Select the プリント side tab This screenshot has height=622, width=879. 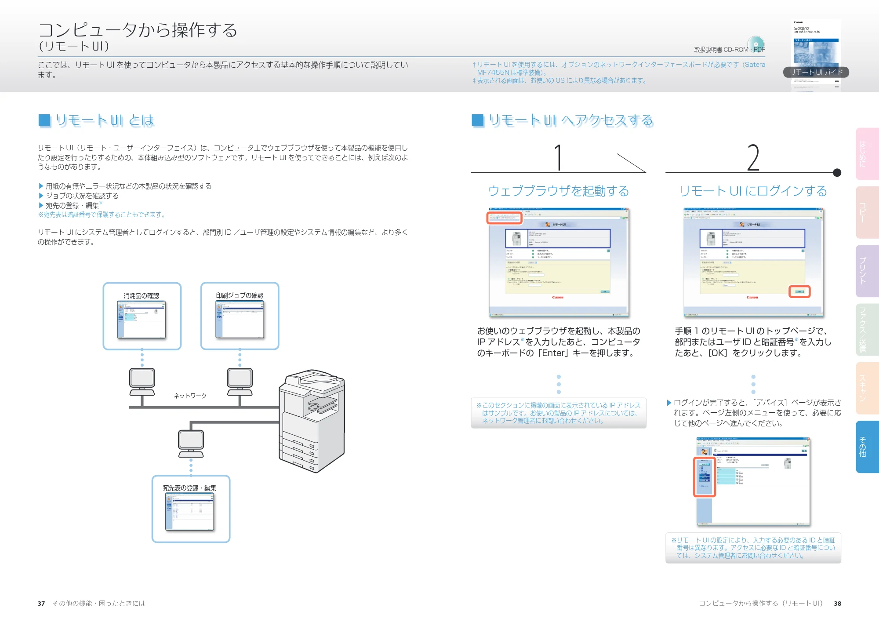[x=867, y=271]
